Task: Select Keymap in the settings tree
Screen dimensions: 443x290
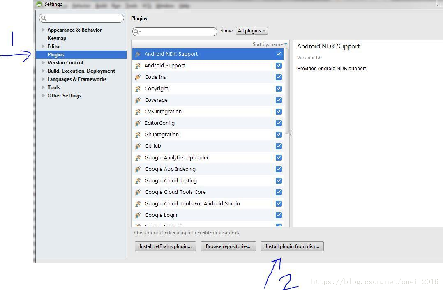Action: tap(57, 38)
